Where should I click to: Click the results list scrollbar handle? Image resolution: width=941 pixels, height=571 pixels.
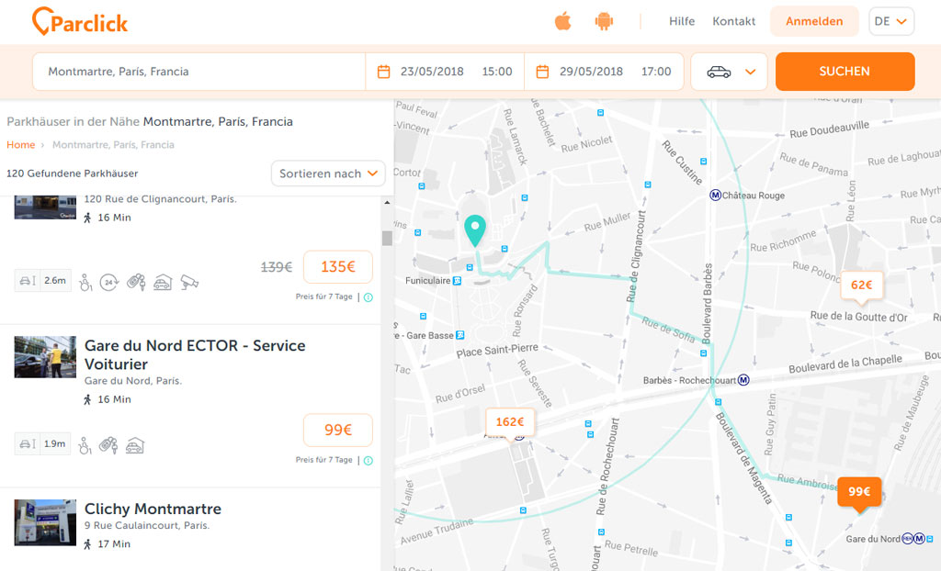[x=387, y=238]
